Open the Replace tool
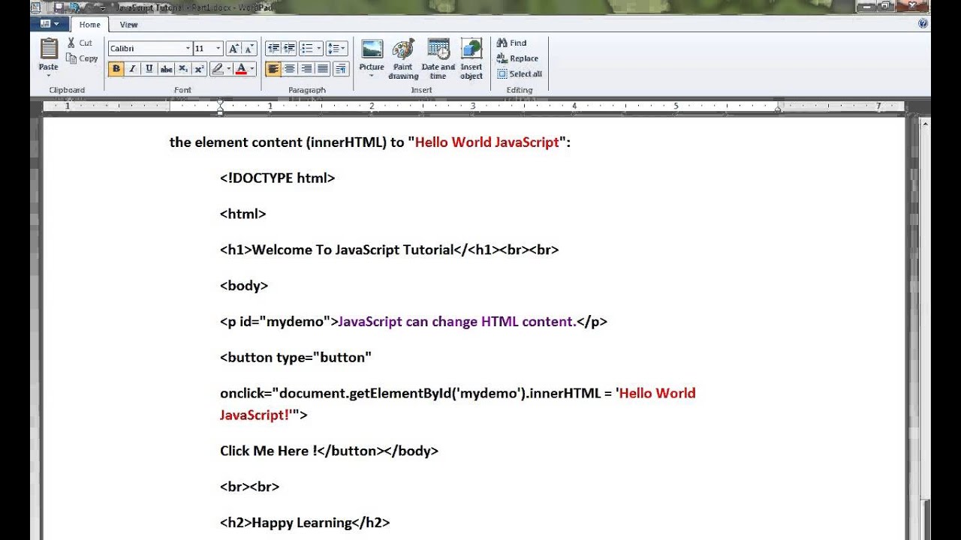The width and height of the screenshot is (961, 540). point(517,58)
